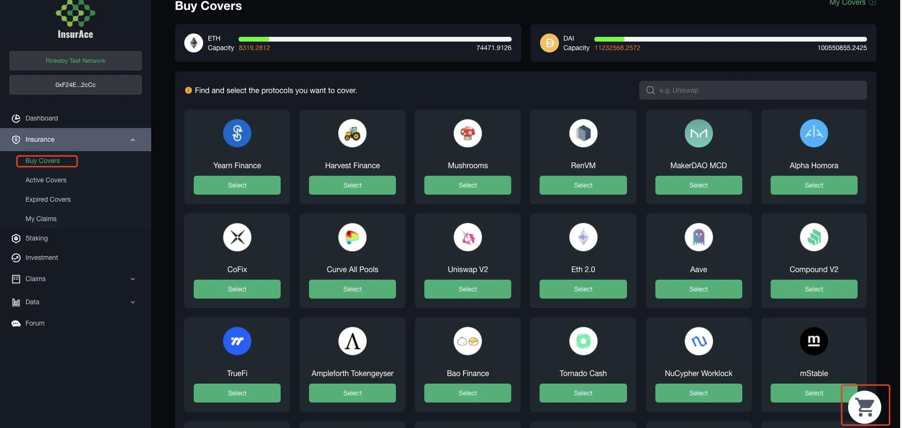Click the Curve All Pools label
The width and height of the screenshot is (902, 428).
click(x=352, y=270)
